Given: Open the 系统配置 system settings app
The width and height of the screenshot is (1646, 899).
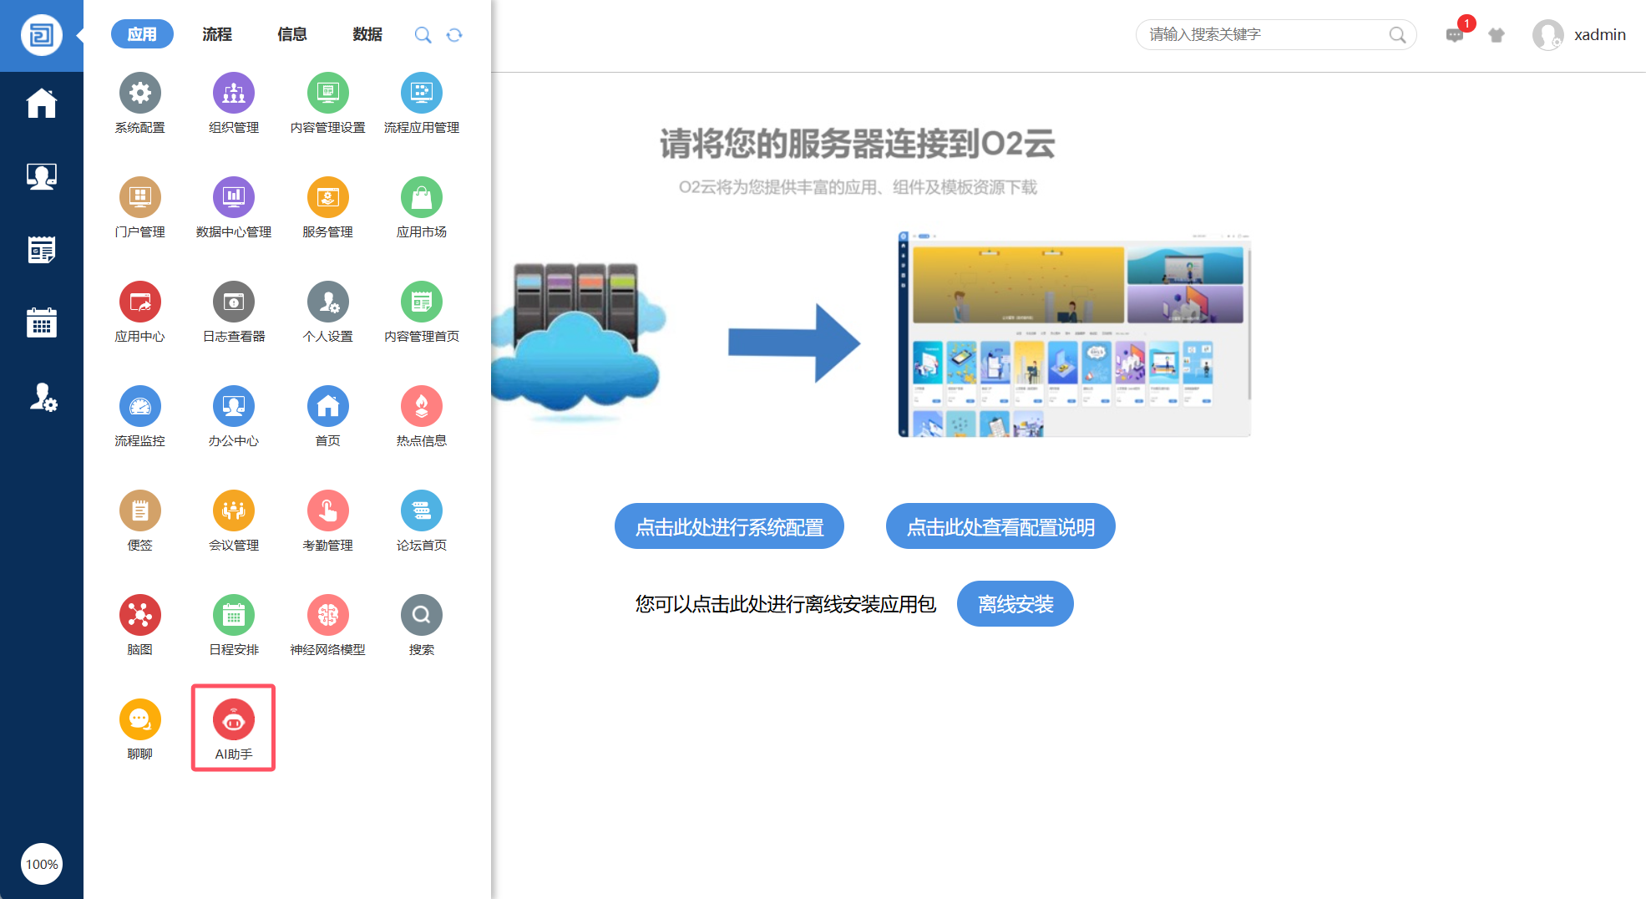Looking at the screenshot, I should [x=140, y=94].
